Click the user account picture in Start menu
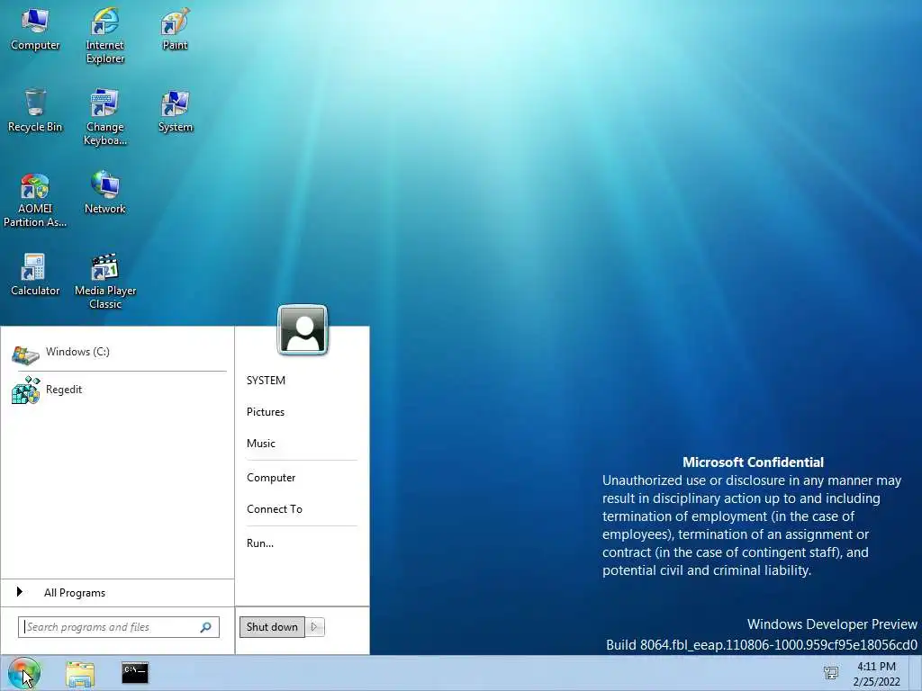 click(303, 329)
